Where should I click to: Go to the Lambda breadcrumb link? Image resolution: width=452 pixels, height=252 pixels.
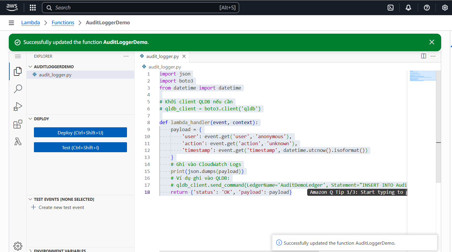[30, 23]
